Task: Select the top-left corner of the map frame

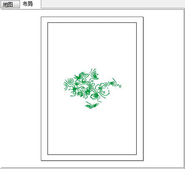Action: [x=48, y=23]
